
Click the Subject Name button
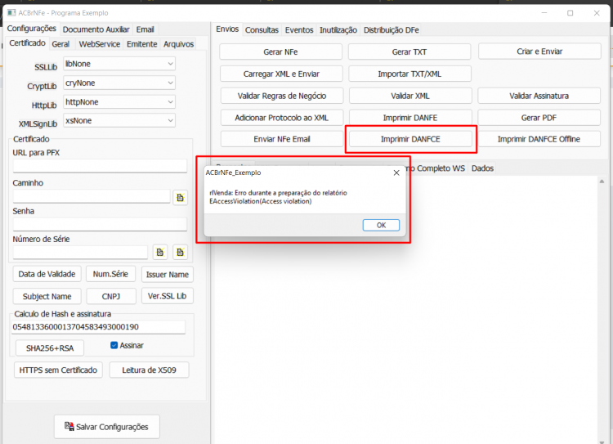click(x=47, y=296)
